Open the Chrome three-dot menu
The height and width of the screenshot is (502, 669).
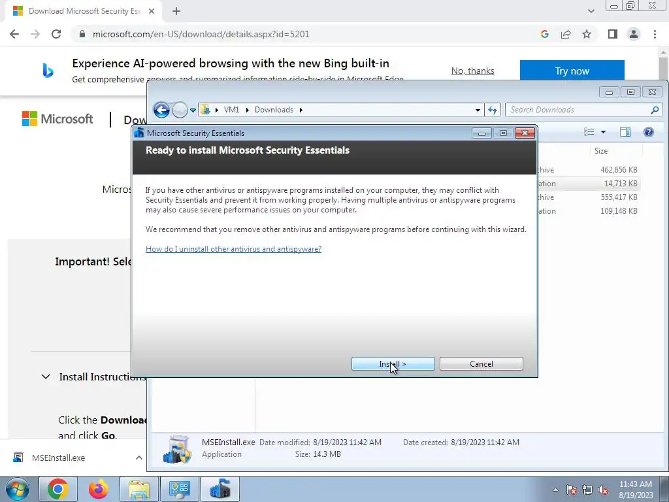pos(655,34)
